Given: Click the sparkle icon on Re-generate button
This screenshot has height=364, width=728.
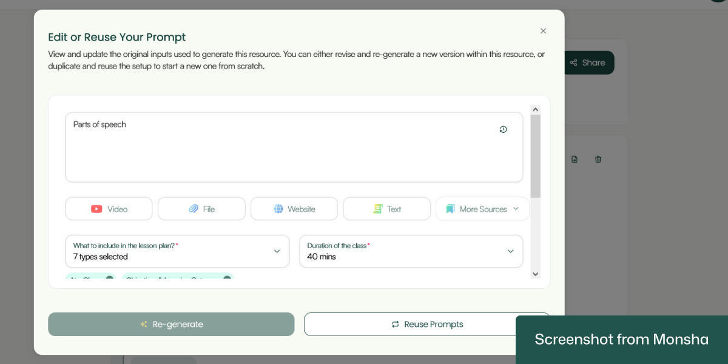Looking at the screenshot, I should 144,324.
